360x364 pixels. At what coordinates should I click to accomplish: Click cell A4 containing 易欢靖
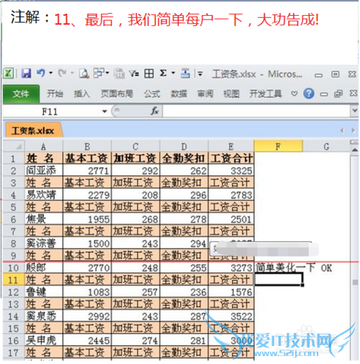44,195
